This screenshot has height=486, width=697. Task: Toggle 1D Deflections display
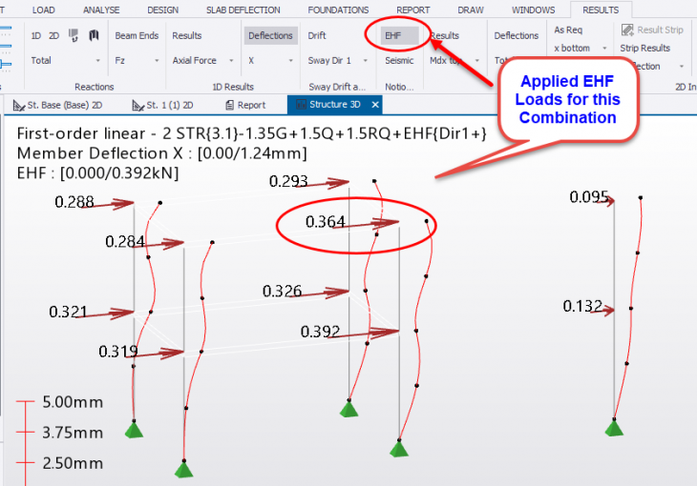(x=270, y=36)
